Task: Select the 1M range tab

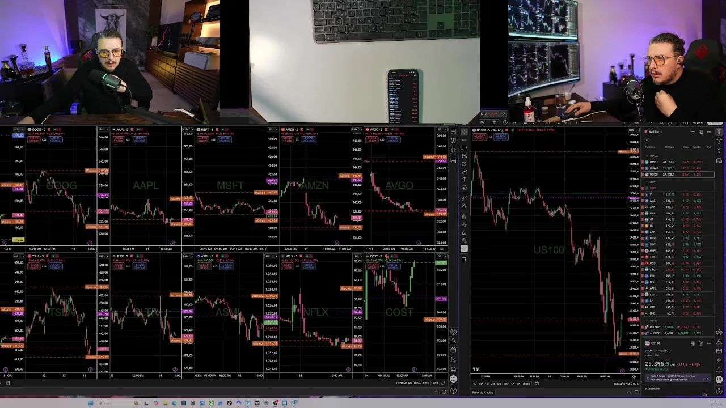Action: pos(487,384)
